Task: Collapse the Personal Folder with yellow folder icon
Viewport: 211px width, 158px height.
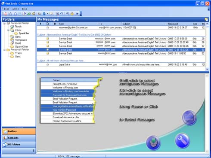Action: click(4, 50)
